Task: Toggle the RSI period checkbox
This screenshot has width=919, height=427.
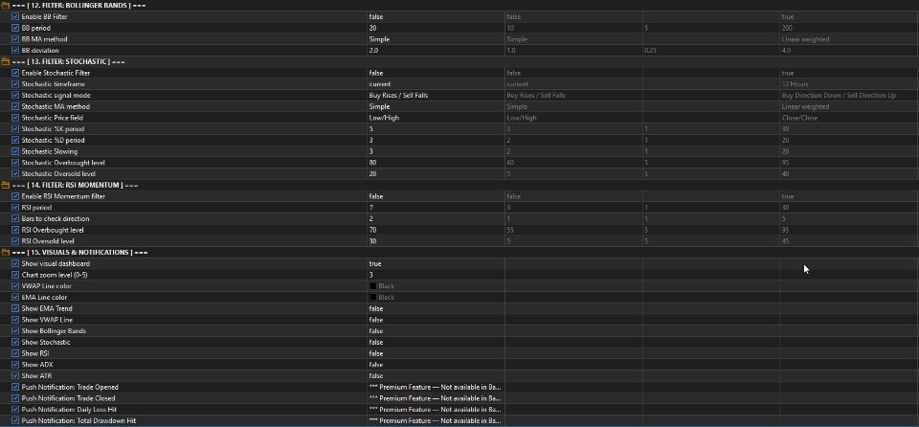Action: pos(15,208)
